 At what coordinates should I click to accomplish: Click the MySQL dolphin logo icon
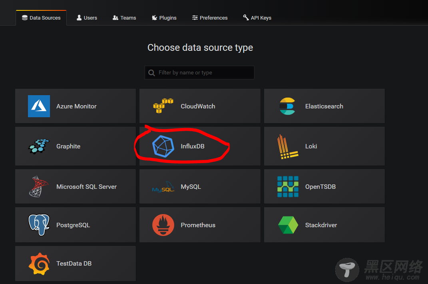point(163,187)
